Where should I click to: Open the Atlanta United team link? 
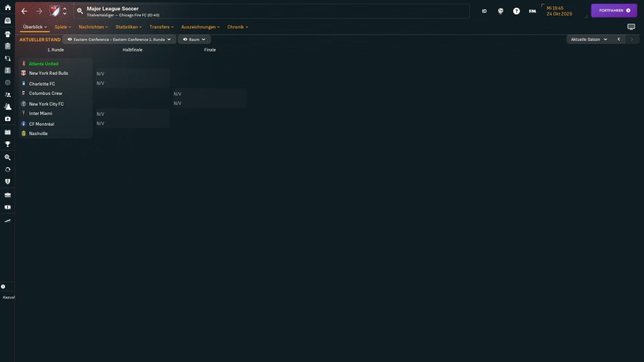point(43,63)
